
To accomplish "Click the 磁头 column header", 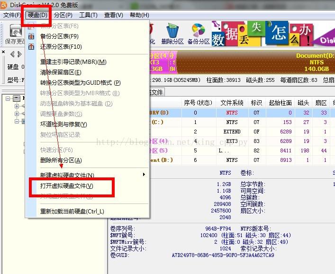I will coord(303,103).
